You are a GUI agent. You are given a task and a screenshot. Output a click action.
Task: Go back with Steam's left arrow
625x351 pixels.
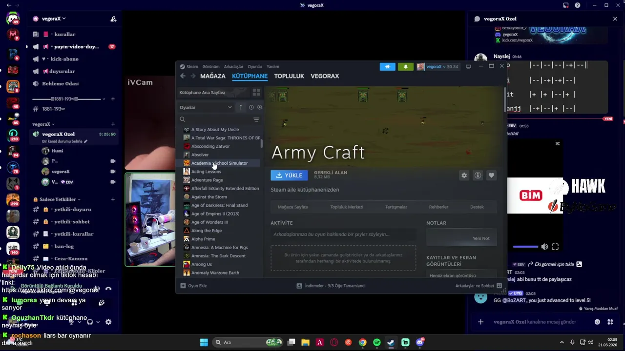coord(183,76)
